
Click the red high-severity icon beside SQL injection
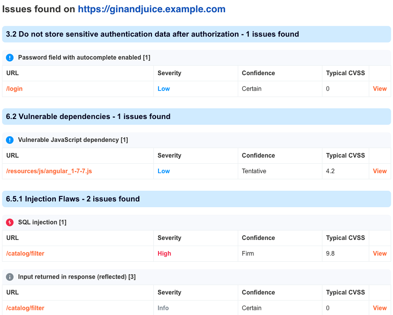pyautogui.click(x=10, y=222)
